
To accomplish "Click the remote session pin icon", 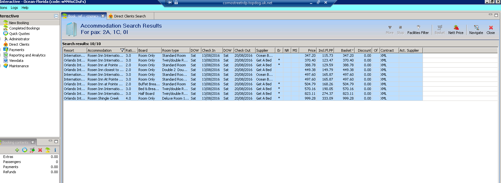I will point(170,3).
